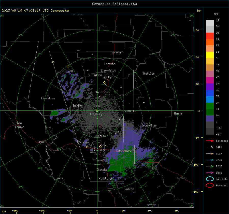
Task: Click the Lacombe city label
Action: 110,64
